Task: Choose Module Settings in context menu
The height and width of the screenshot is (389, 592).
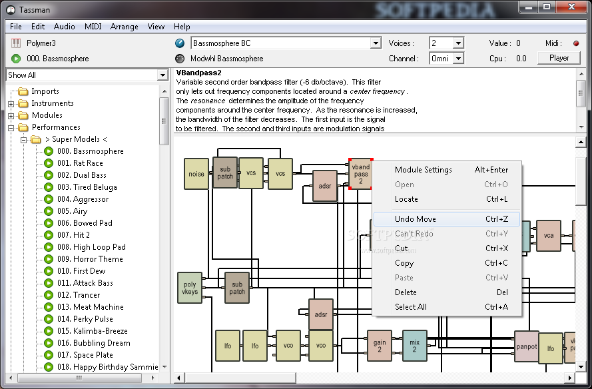Action: (x=447, y=170)
